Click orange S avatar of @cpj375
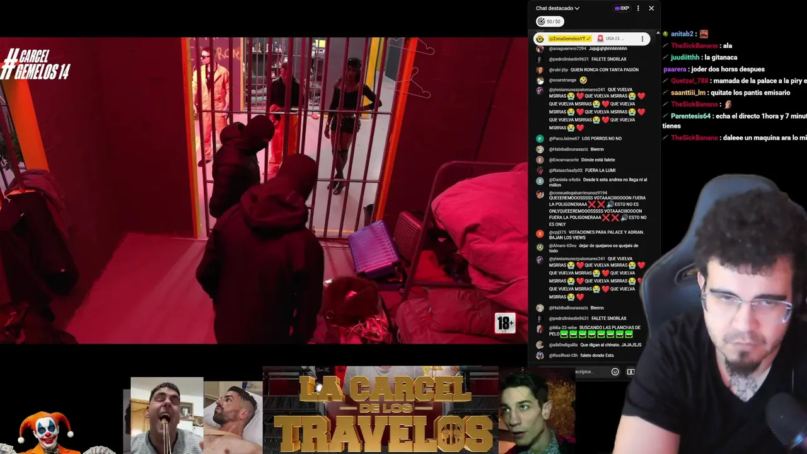 pos(540,233)
